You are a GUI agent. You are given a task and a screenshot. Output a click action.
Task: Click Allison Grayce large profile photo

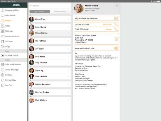pos(79,8)
